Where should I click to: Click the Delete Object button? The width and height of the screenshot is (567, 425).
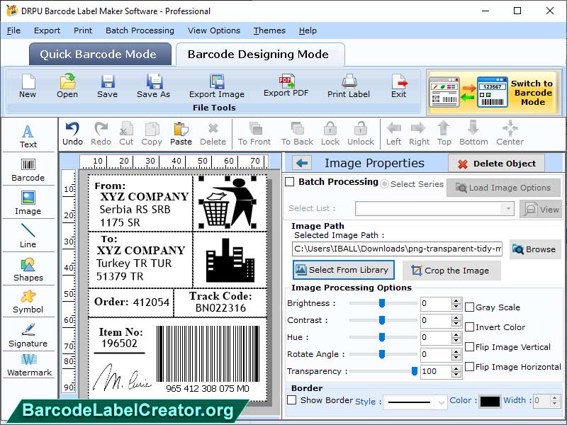click(x=497, y=164)
